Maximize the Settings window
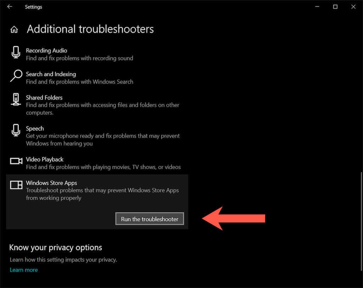The height and width of the screenshot is (288, 363). 335,7
